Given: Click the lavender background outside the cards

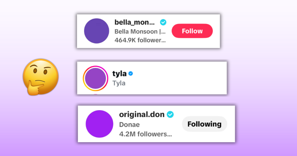Looking at the screenshot, I should pos(261,87).
